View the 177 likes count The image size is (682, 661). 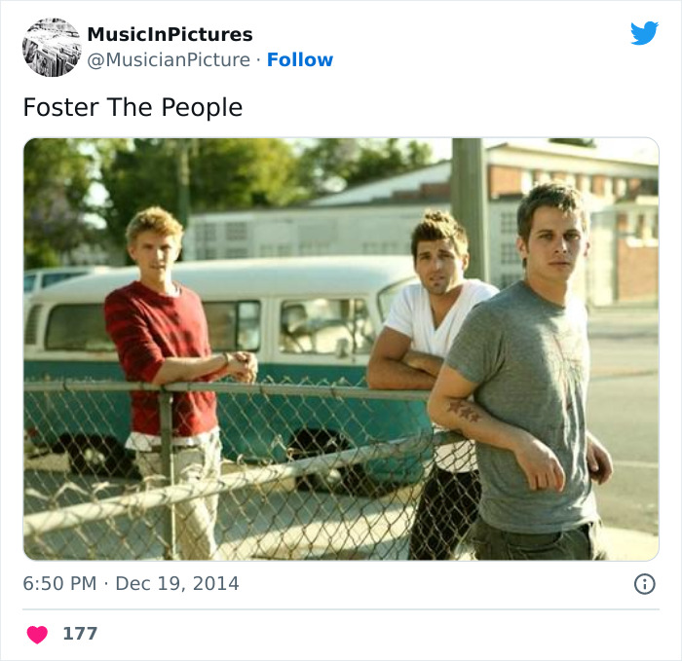tap(80, 634)
